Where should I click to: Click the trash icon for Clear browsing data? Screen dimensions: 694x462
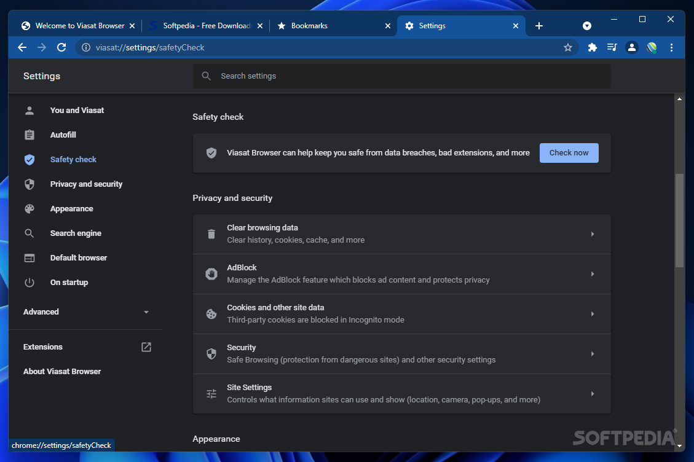211,234
